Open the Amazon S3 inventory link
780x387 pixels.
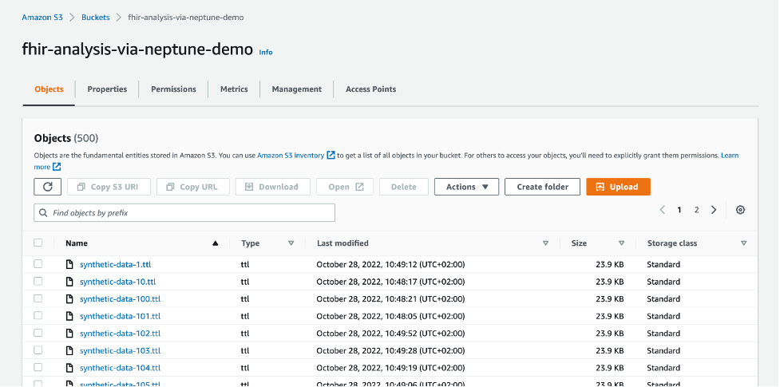click(x=291, y=155)
